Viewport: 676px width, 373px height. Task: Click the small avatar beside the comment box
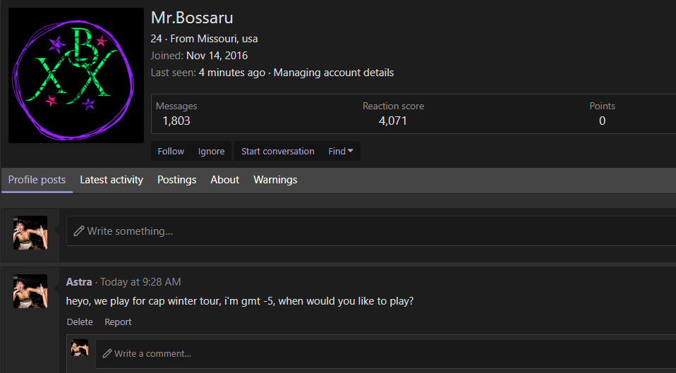[80, 348]
